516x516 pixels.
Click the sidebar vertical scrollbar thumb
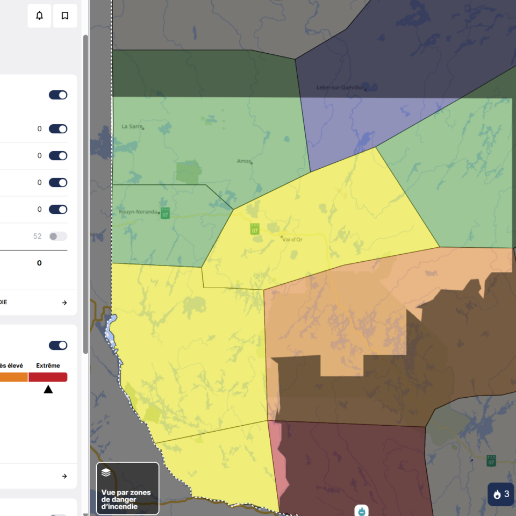tap(85, 193)
